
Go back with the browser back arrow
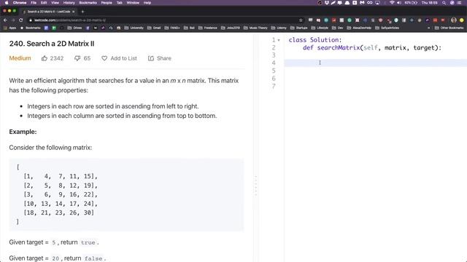[5, 20]
